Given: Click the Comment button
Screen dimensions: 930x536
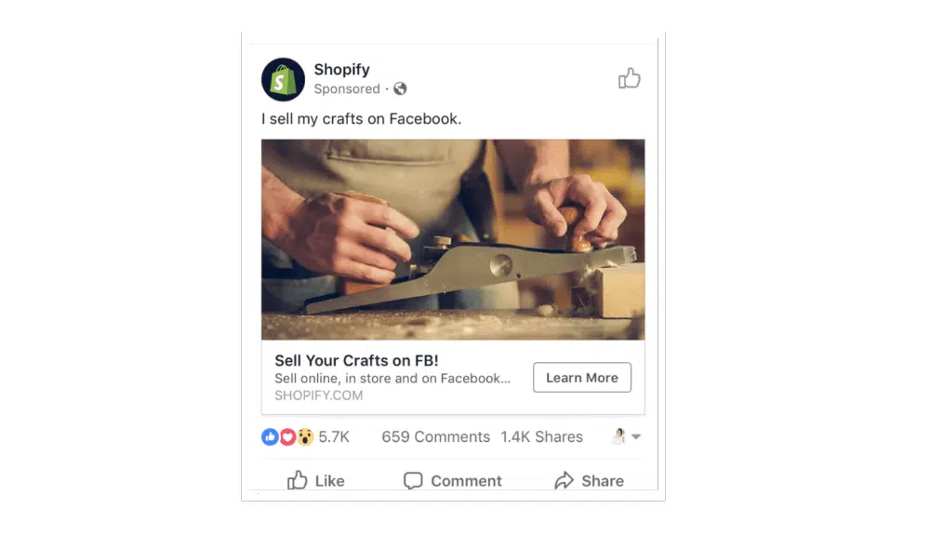Looking at the screenshot, I should [x=453, y=480].
